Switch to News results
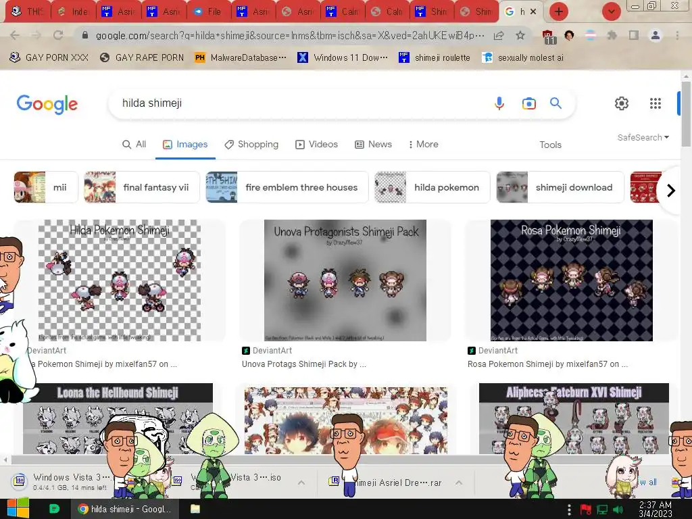This screenshot has height=519, width=692. click(x=373, y=145)
